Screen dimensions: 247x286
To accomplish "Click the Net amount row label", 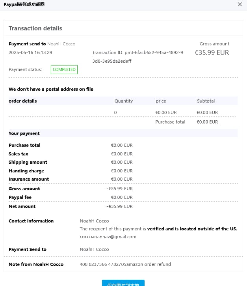I will coord(22,206).
